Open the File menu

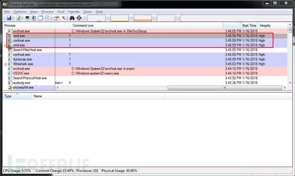[7, 12]
